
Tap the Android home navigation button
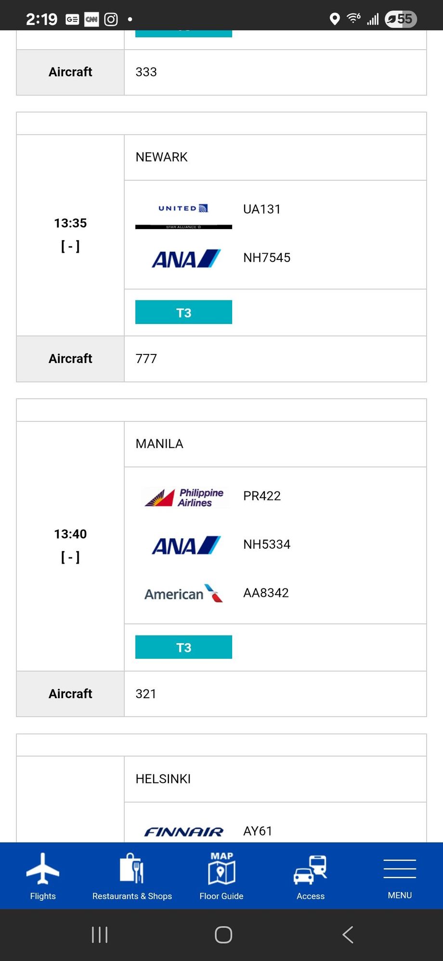coord(223,934)
